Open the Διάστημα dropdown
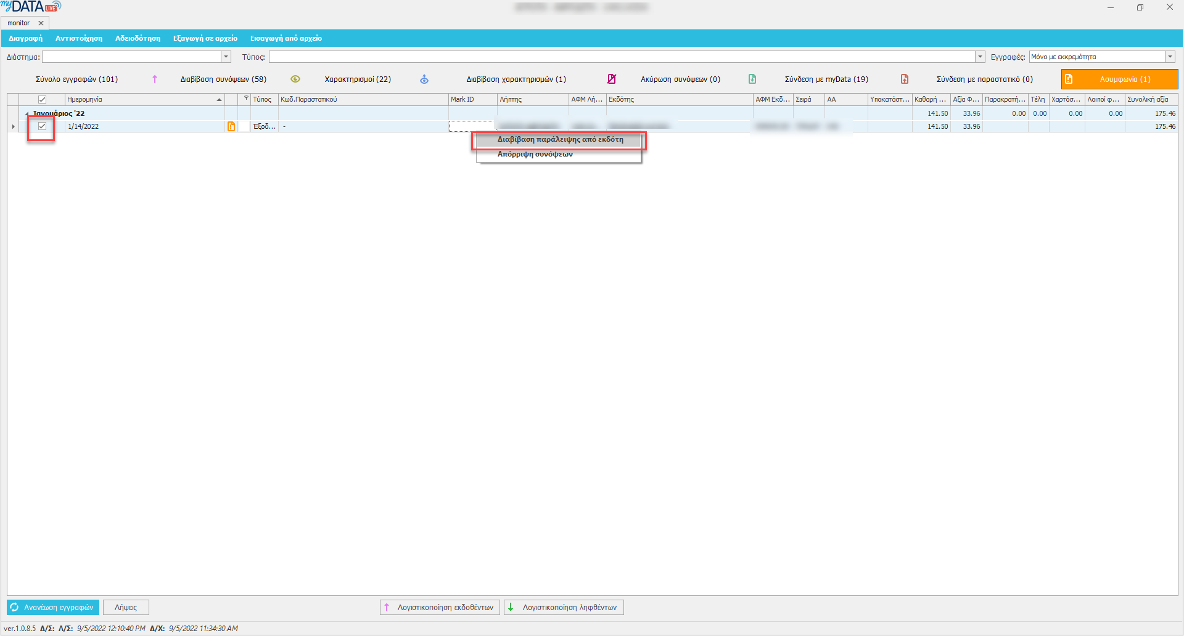The width and height of the screenshot is (1184, 636). (226, 57)
